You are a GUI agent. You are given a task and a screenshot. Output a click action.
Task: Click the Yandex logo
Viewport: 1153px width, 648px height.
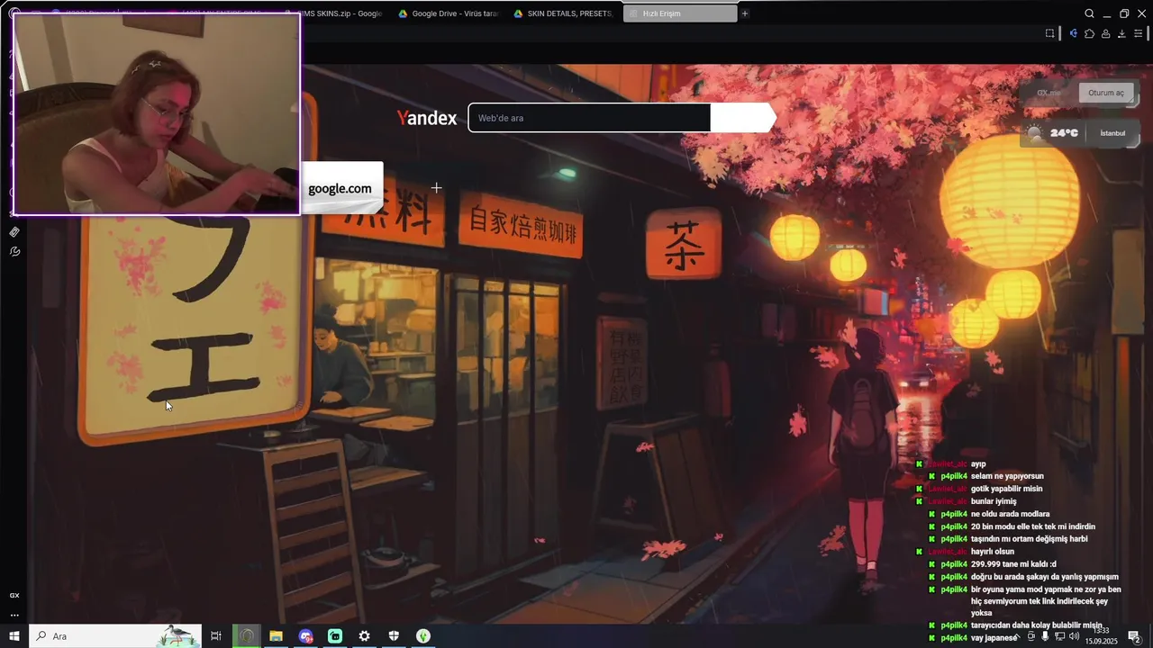(427, 118)
